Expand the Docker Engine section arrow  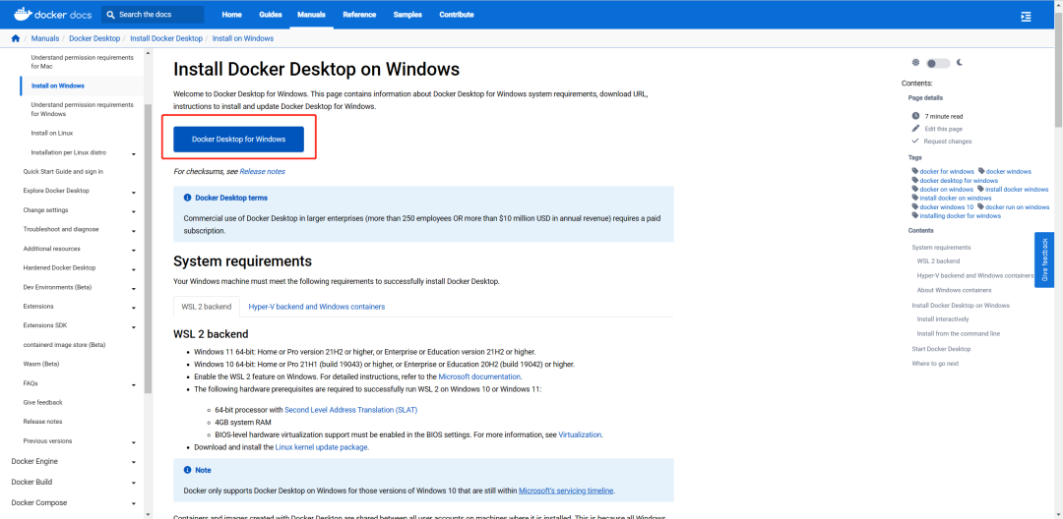134,462
